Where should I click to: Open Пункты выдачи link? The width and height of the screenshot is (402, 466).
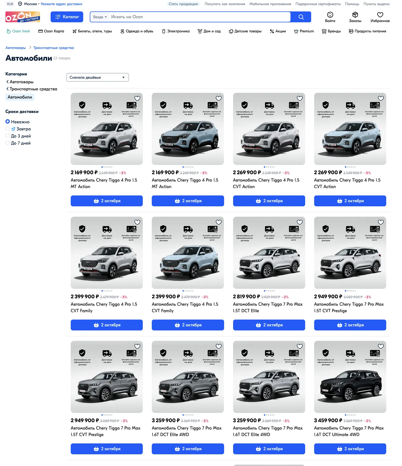(376, 4)
